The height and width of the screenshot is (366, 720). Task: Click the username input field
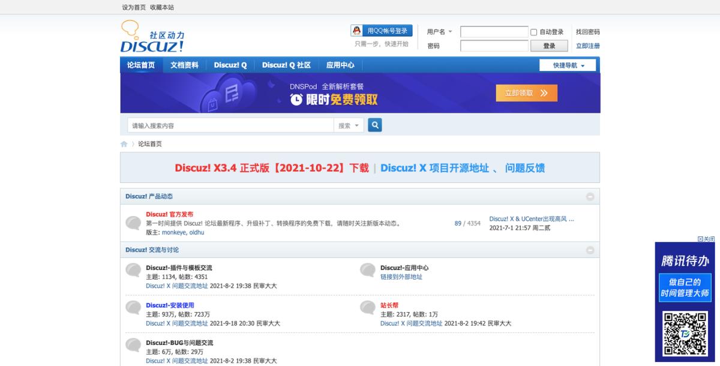[x=494, y=32]
